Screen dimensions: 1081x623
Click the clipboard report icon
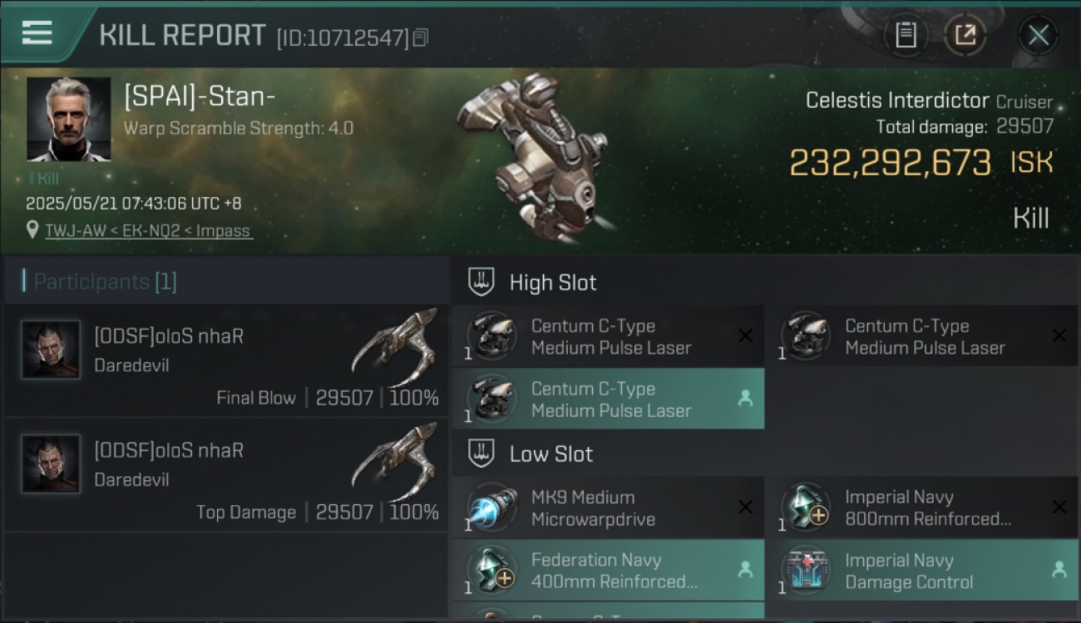pyautogui.click(x=906, y=35)
